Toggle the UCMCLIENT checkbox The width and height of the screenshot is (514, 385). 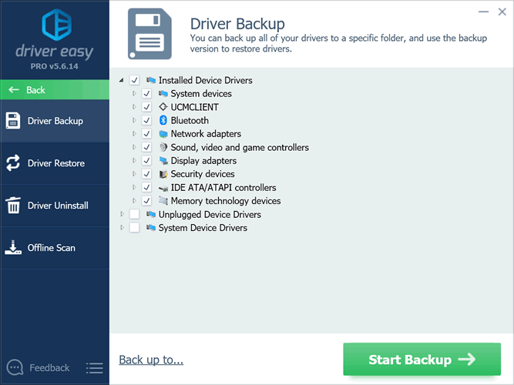[146, 107]
